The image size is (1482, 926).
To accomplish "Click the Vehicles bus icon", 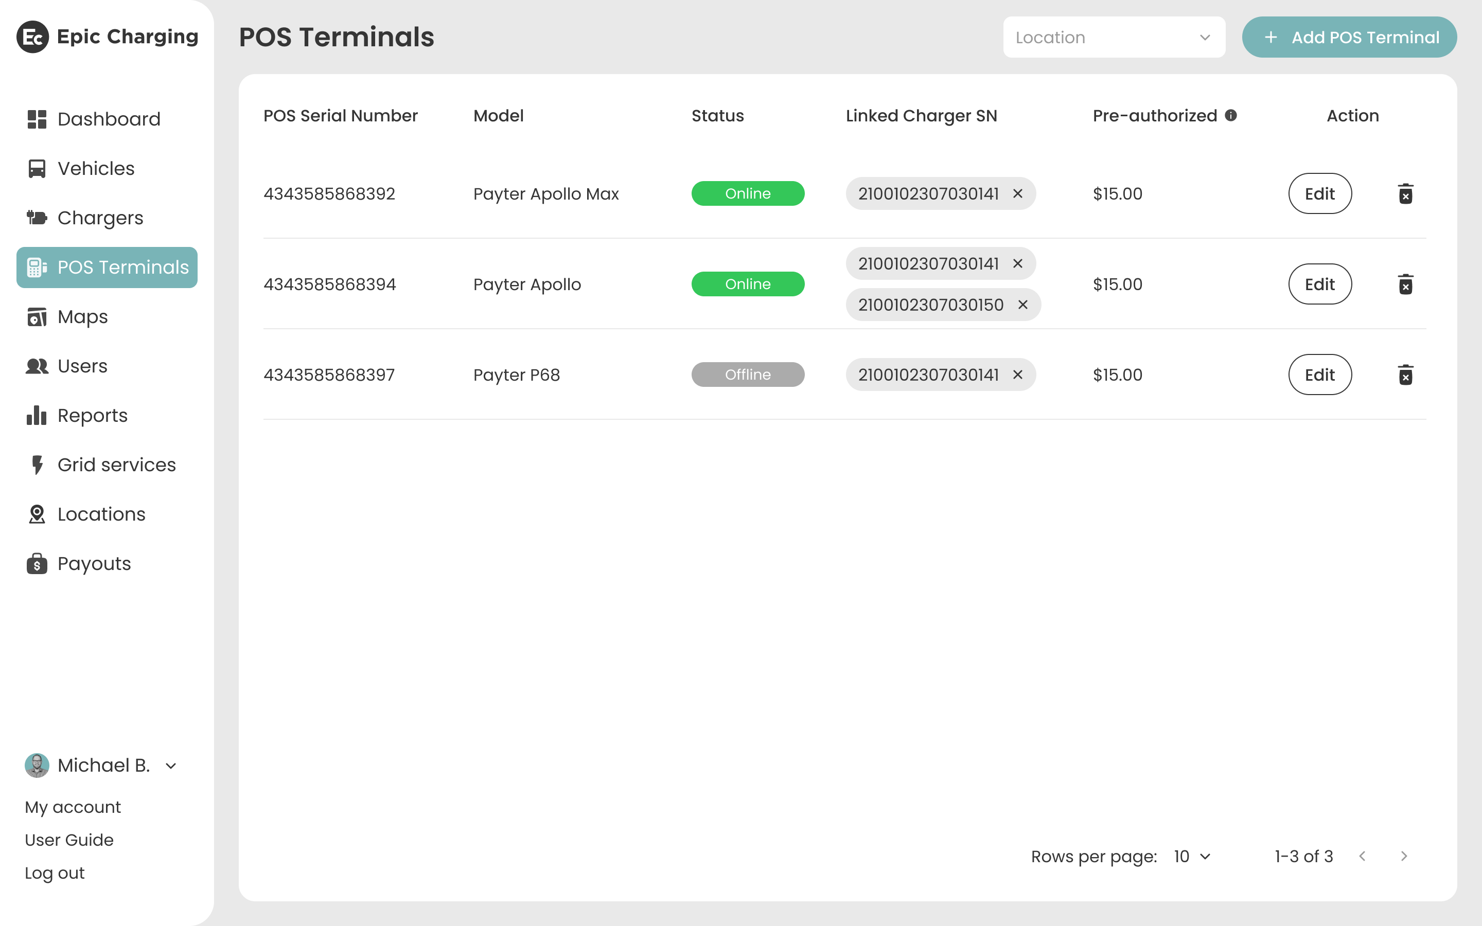I will pos(37,168).
